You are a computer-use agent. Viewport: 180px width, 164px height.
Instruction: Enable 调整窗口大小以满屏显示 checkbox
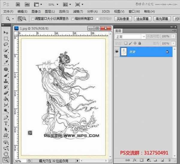pyautogui.click(x=33, y=19)
